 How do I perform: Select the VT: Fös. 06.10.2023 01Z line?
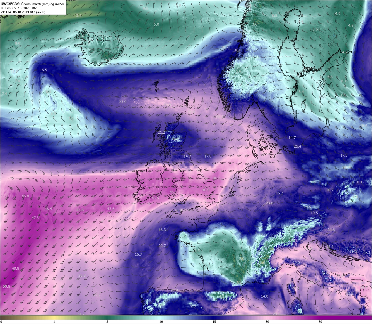click(23, 12)
